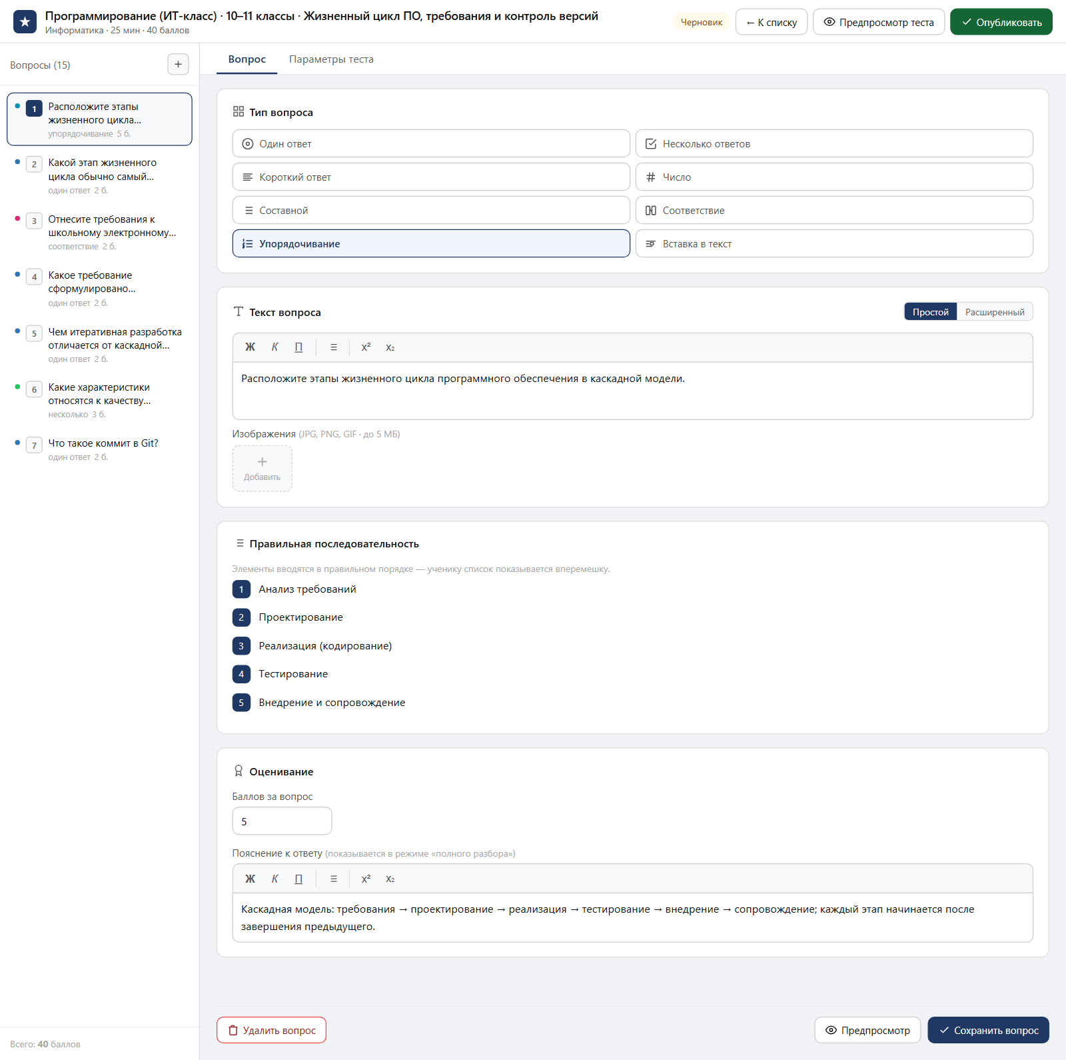Go back via 'К списку' button
The image size is (1066, 1060).
(x=772, y=22)
